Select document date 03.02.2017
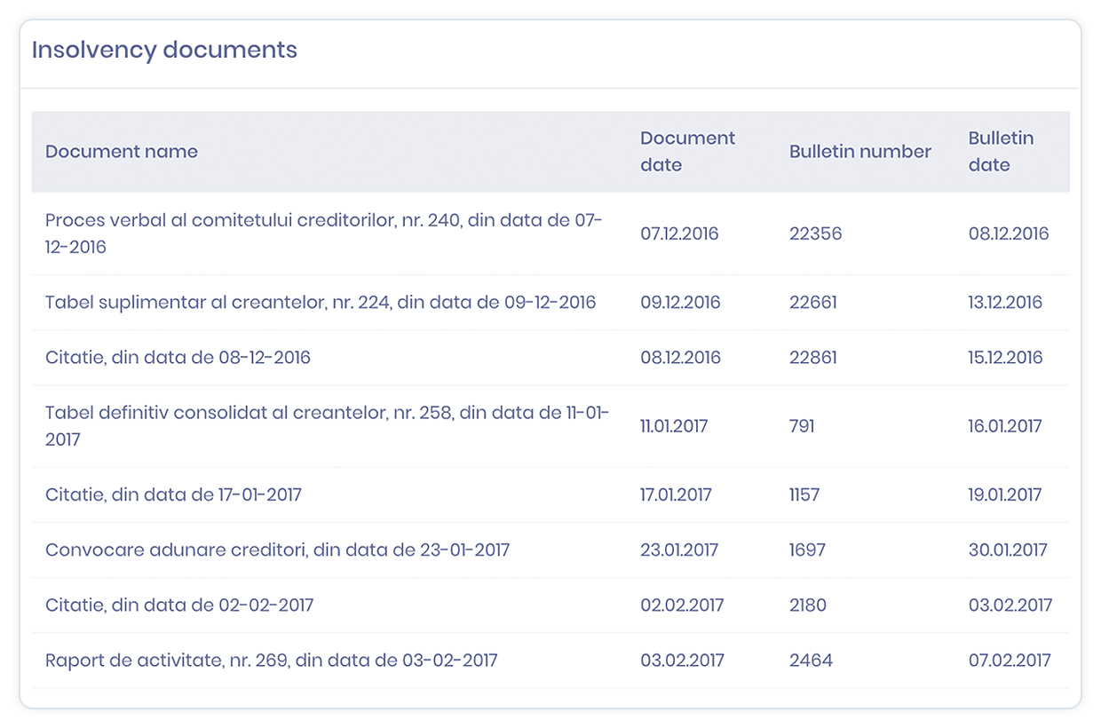1101x728 pixels. click(682, 661)
